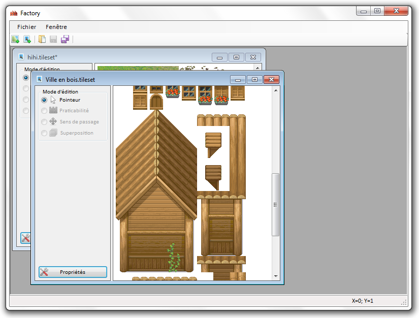Click the hihi.tileset window icon

(x=21, y=57)
